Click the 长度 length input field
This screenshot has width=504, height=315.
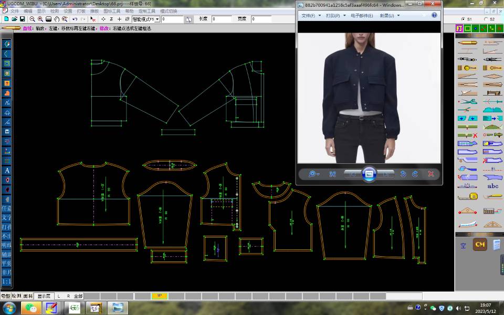coord(222,19)
